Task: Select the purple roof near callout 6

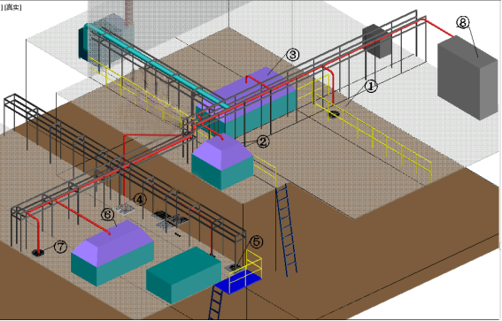Action: coord(112,242)
